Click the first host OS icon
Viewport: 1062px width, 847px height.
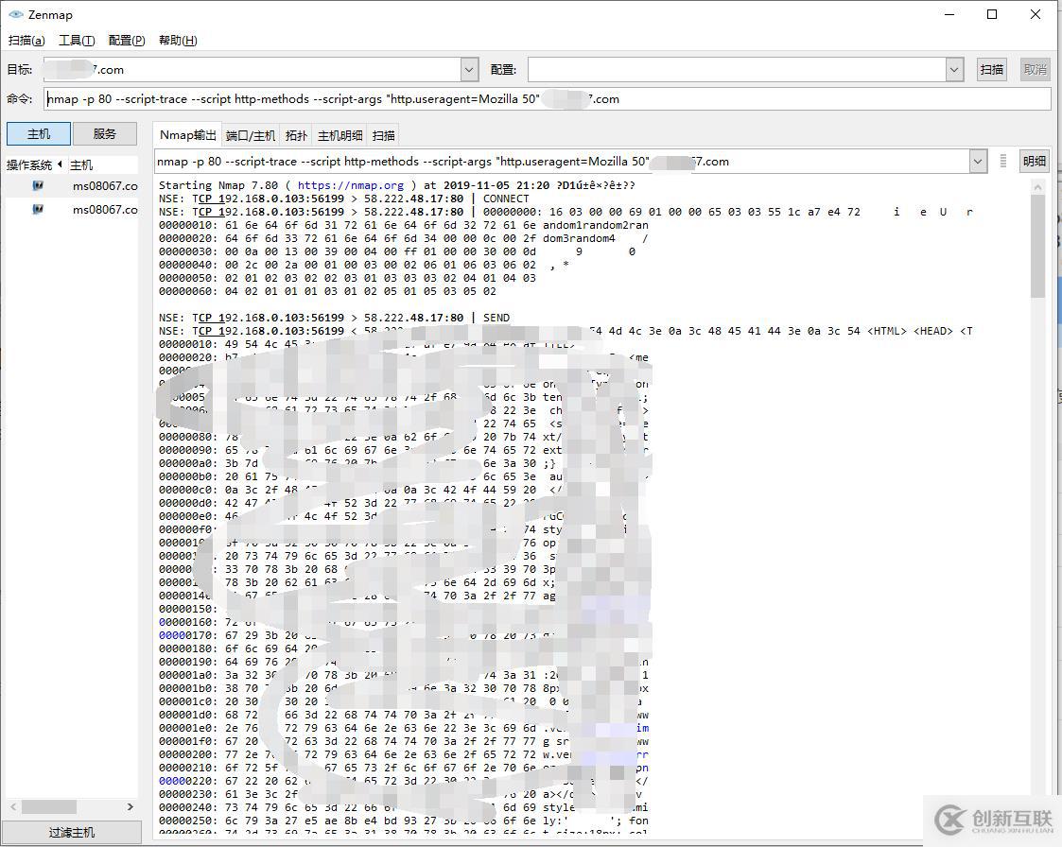(38, 185)
